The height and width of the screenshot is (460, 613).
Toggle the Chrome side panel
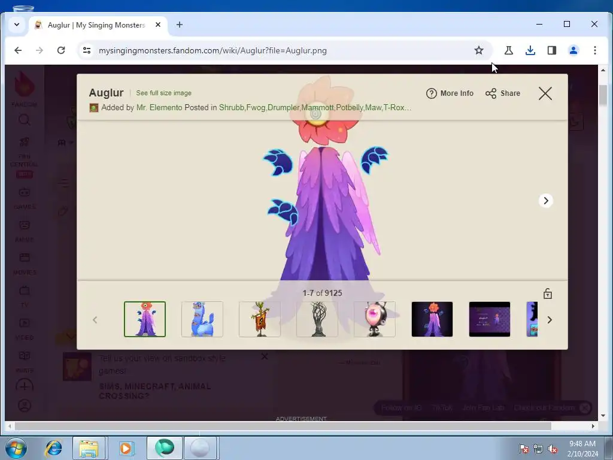[x=551, y=50]
